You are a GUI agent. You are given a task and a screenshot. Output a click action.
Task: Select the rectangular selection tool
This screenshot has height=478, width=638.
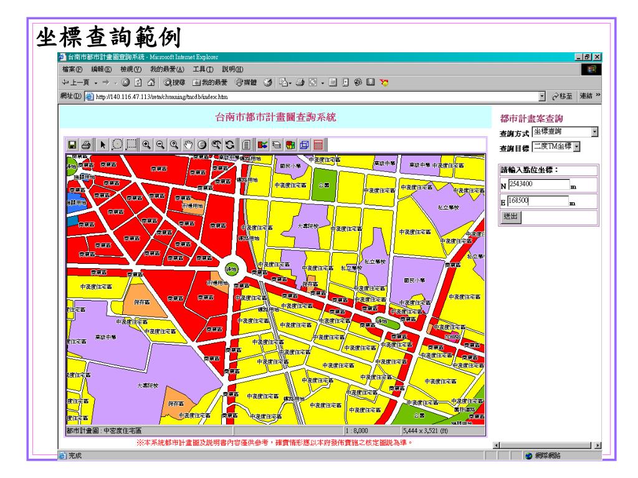[131, 145]
